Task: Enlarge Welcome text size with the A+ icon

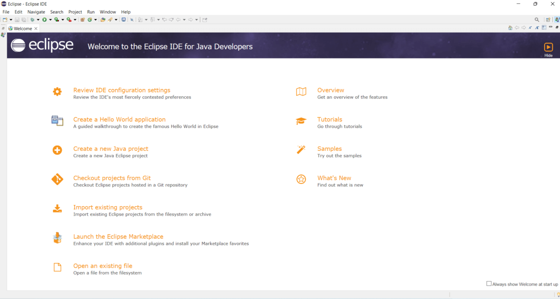Action: tap(537, 27)
